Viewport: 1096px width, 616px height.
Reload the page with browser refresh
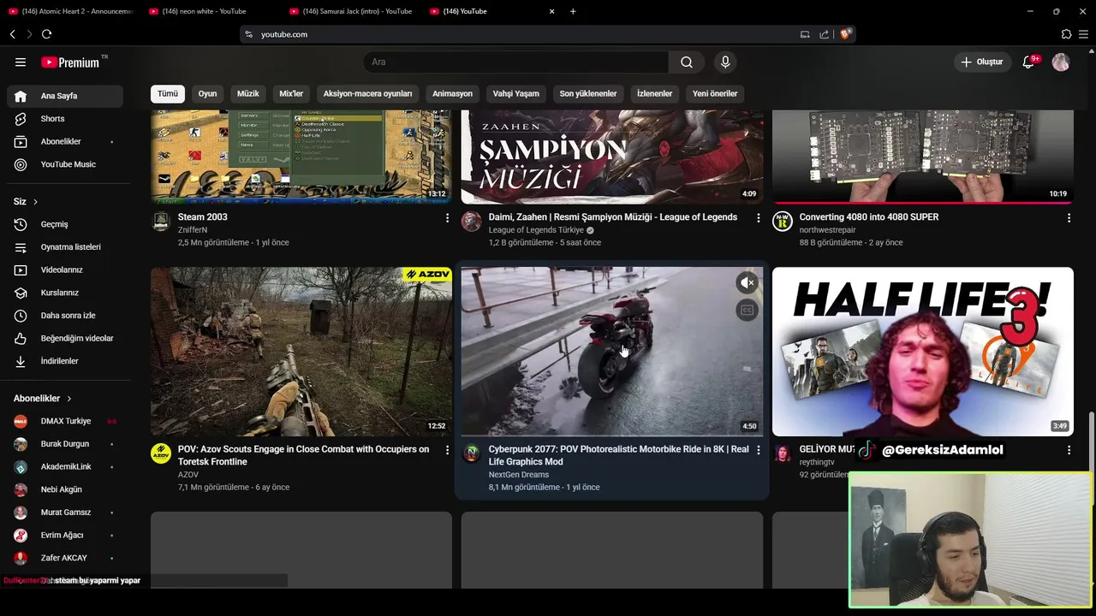(x=46, y=34)
